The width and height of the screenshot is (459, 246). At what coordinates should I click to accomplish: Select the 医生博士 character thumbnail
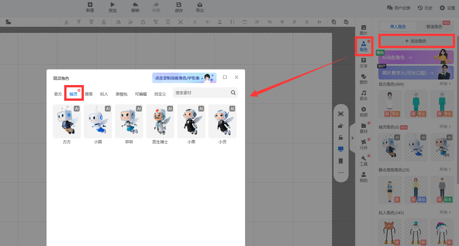pos(160,121)
